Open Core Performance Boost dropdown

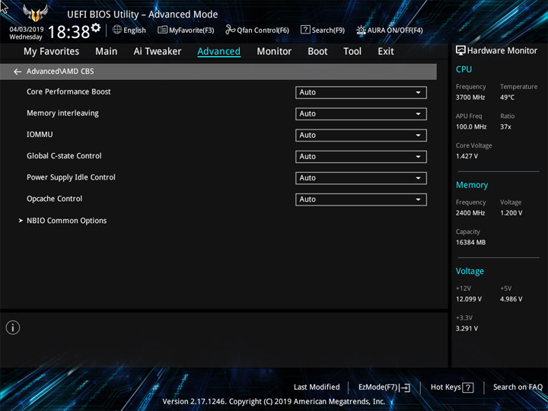point(361,93)
